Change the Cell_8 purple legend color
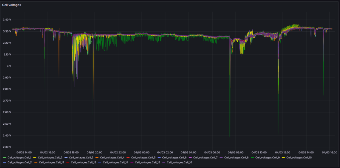Screen dimensions: 340x168 221,158
